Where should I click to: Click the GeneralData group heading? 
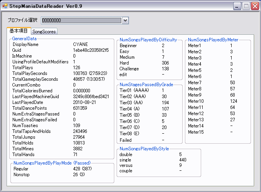[24, 39]
